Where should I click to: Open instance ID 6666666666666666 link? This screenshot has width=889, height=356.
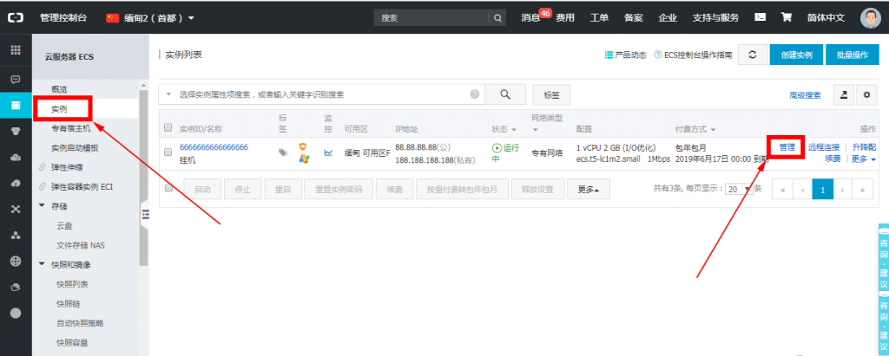pyautogui.click(x=214, y=147)
